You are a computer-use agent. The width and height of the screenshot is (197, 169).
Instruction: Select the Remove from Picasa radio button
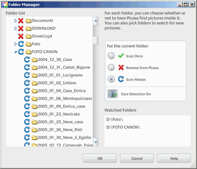[x=111, y=68]
